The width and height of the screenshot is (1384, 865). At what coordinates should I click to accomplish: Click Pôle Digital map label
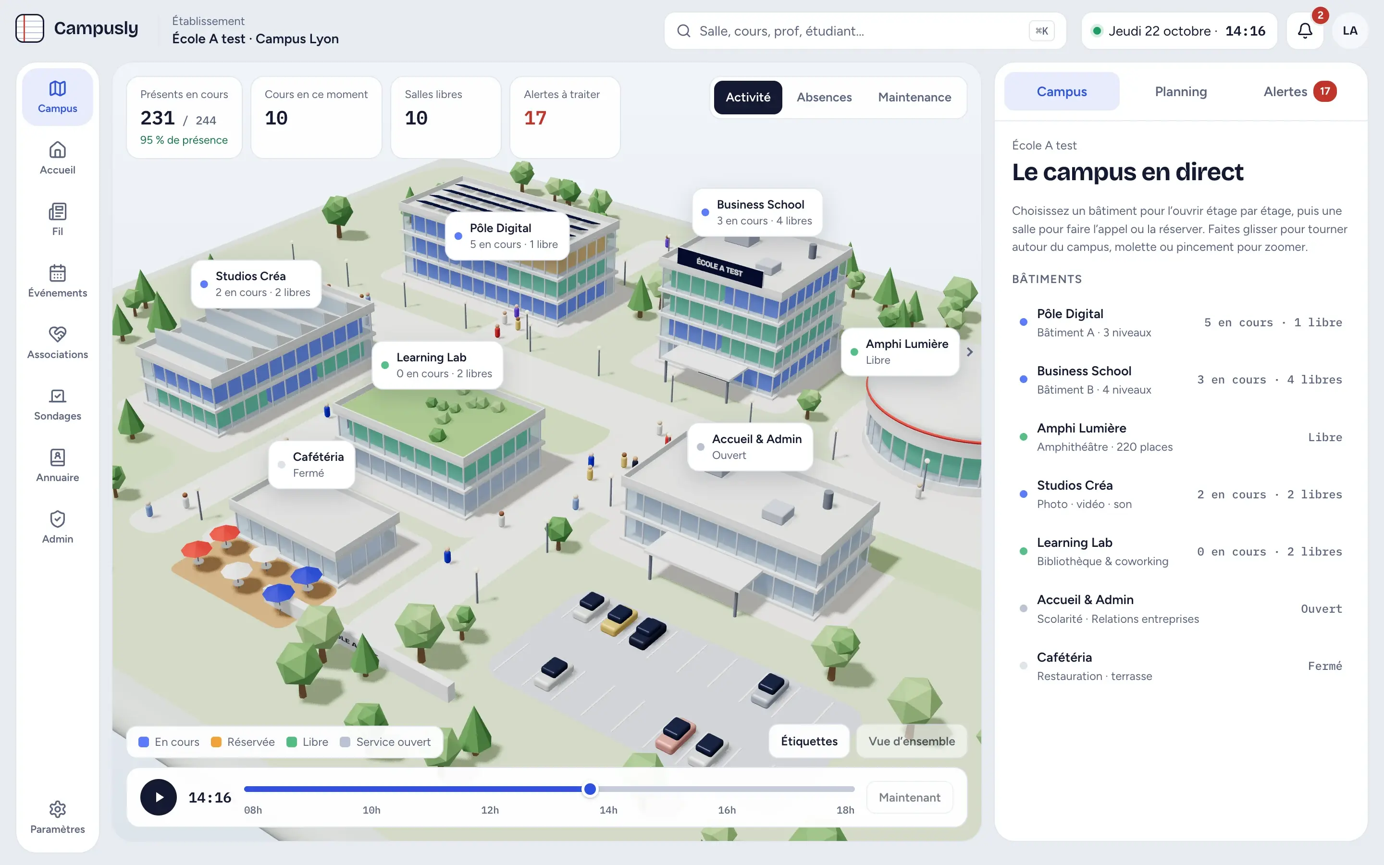click(507, 235)
